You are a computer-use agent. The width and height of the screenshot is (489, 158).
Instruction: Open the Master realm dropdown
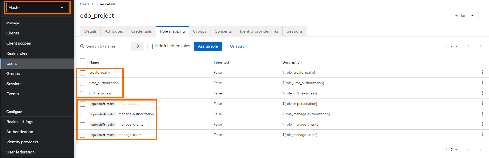coord(37,8)
